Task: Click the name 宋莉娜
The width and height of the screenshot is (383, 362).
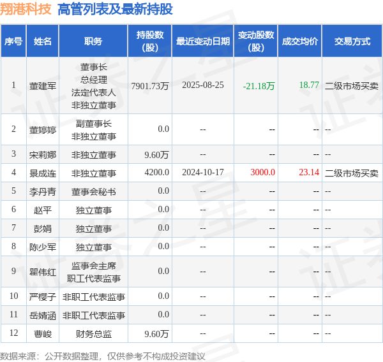Action: pyautogui.click(x=43, y=155)
